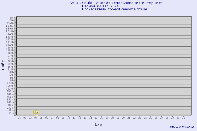Click the y-axis label '204M'
Viewport: 197px width, 131px height.
(x=10, y=45)
